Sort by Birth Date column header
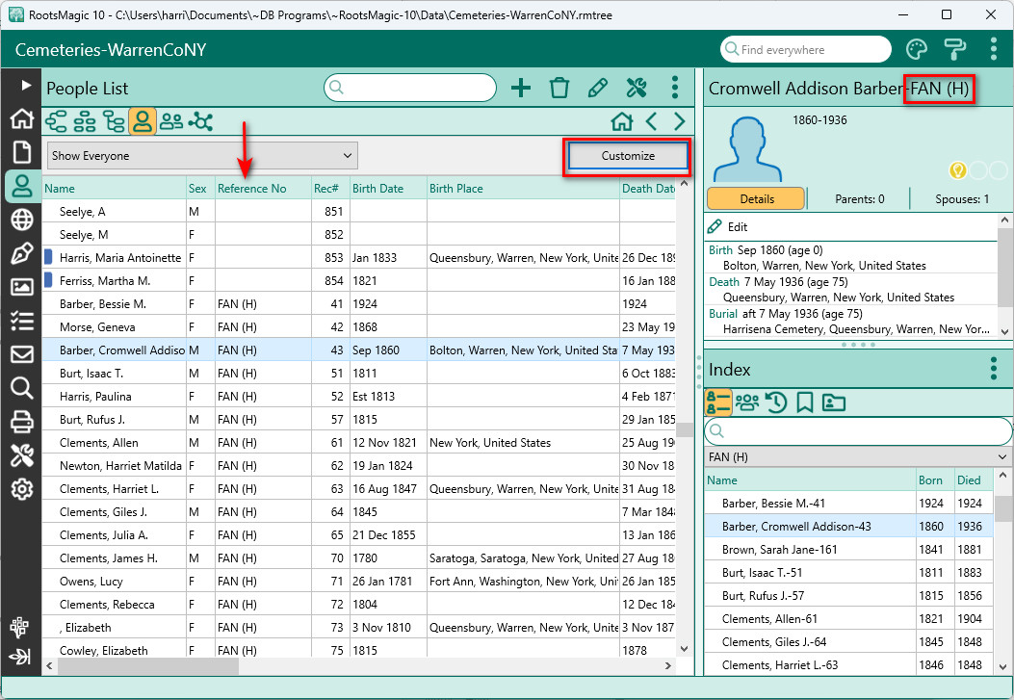 pyautogui.click(x=388, y=189)
